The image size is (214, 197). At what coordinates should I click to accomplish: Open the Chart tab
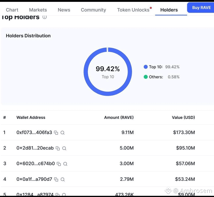(12, 10)
